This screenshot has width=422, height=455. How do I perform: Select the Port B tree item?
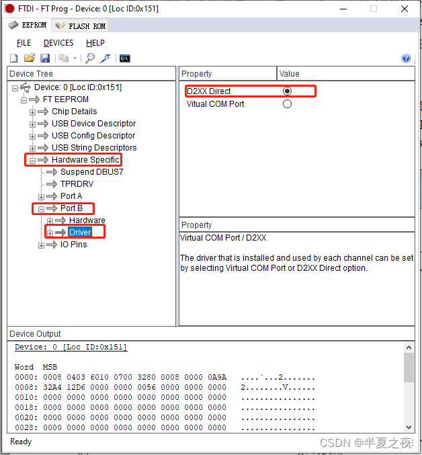pos(71,208)
